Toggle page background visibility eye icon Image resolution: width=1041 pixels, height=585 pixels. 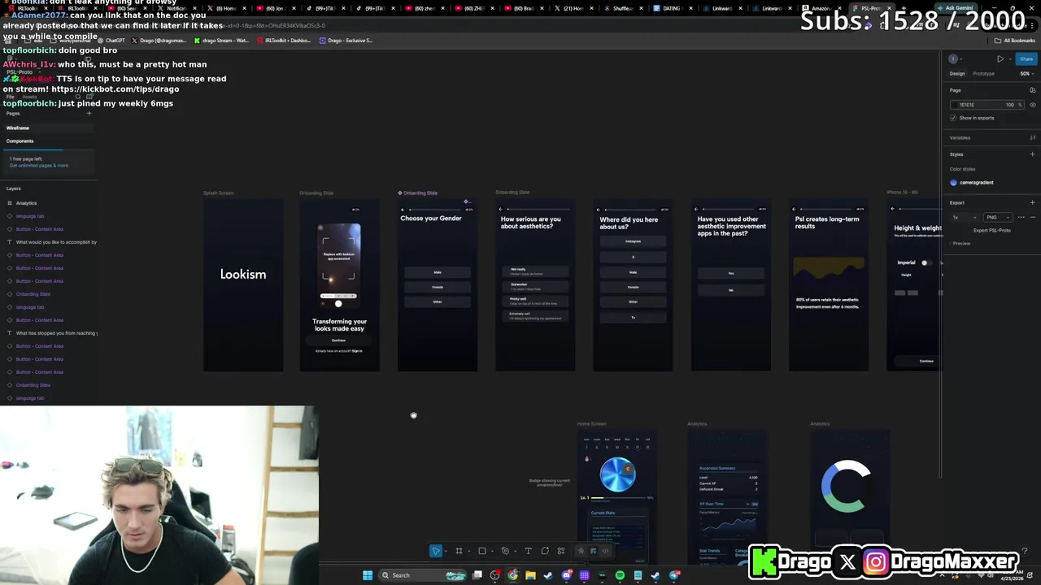tap(1033, 104)
